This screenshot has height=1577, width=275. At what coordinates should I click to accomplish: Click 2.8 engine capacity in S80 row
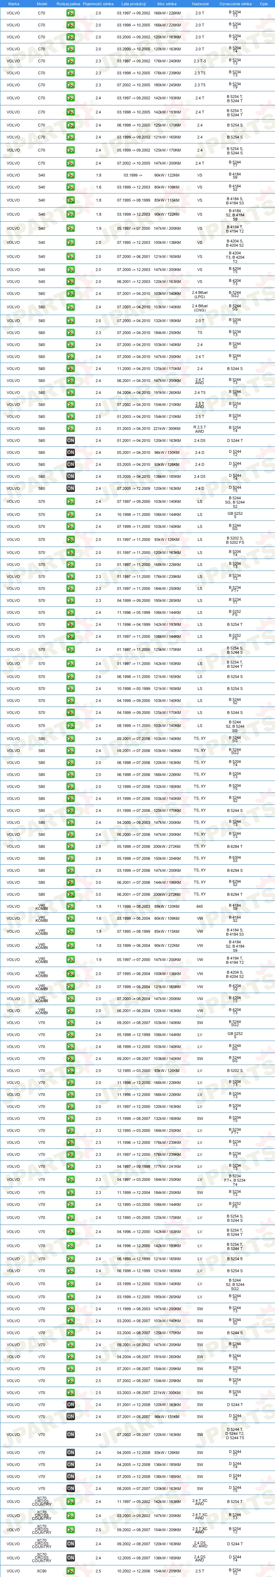[98, 847]
